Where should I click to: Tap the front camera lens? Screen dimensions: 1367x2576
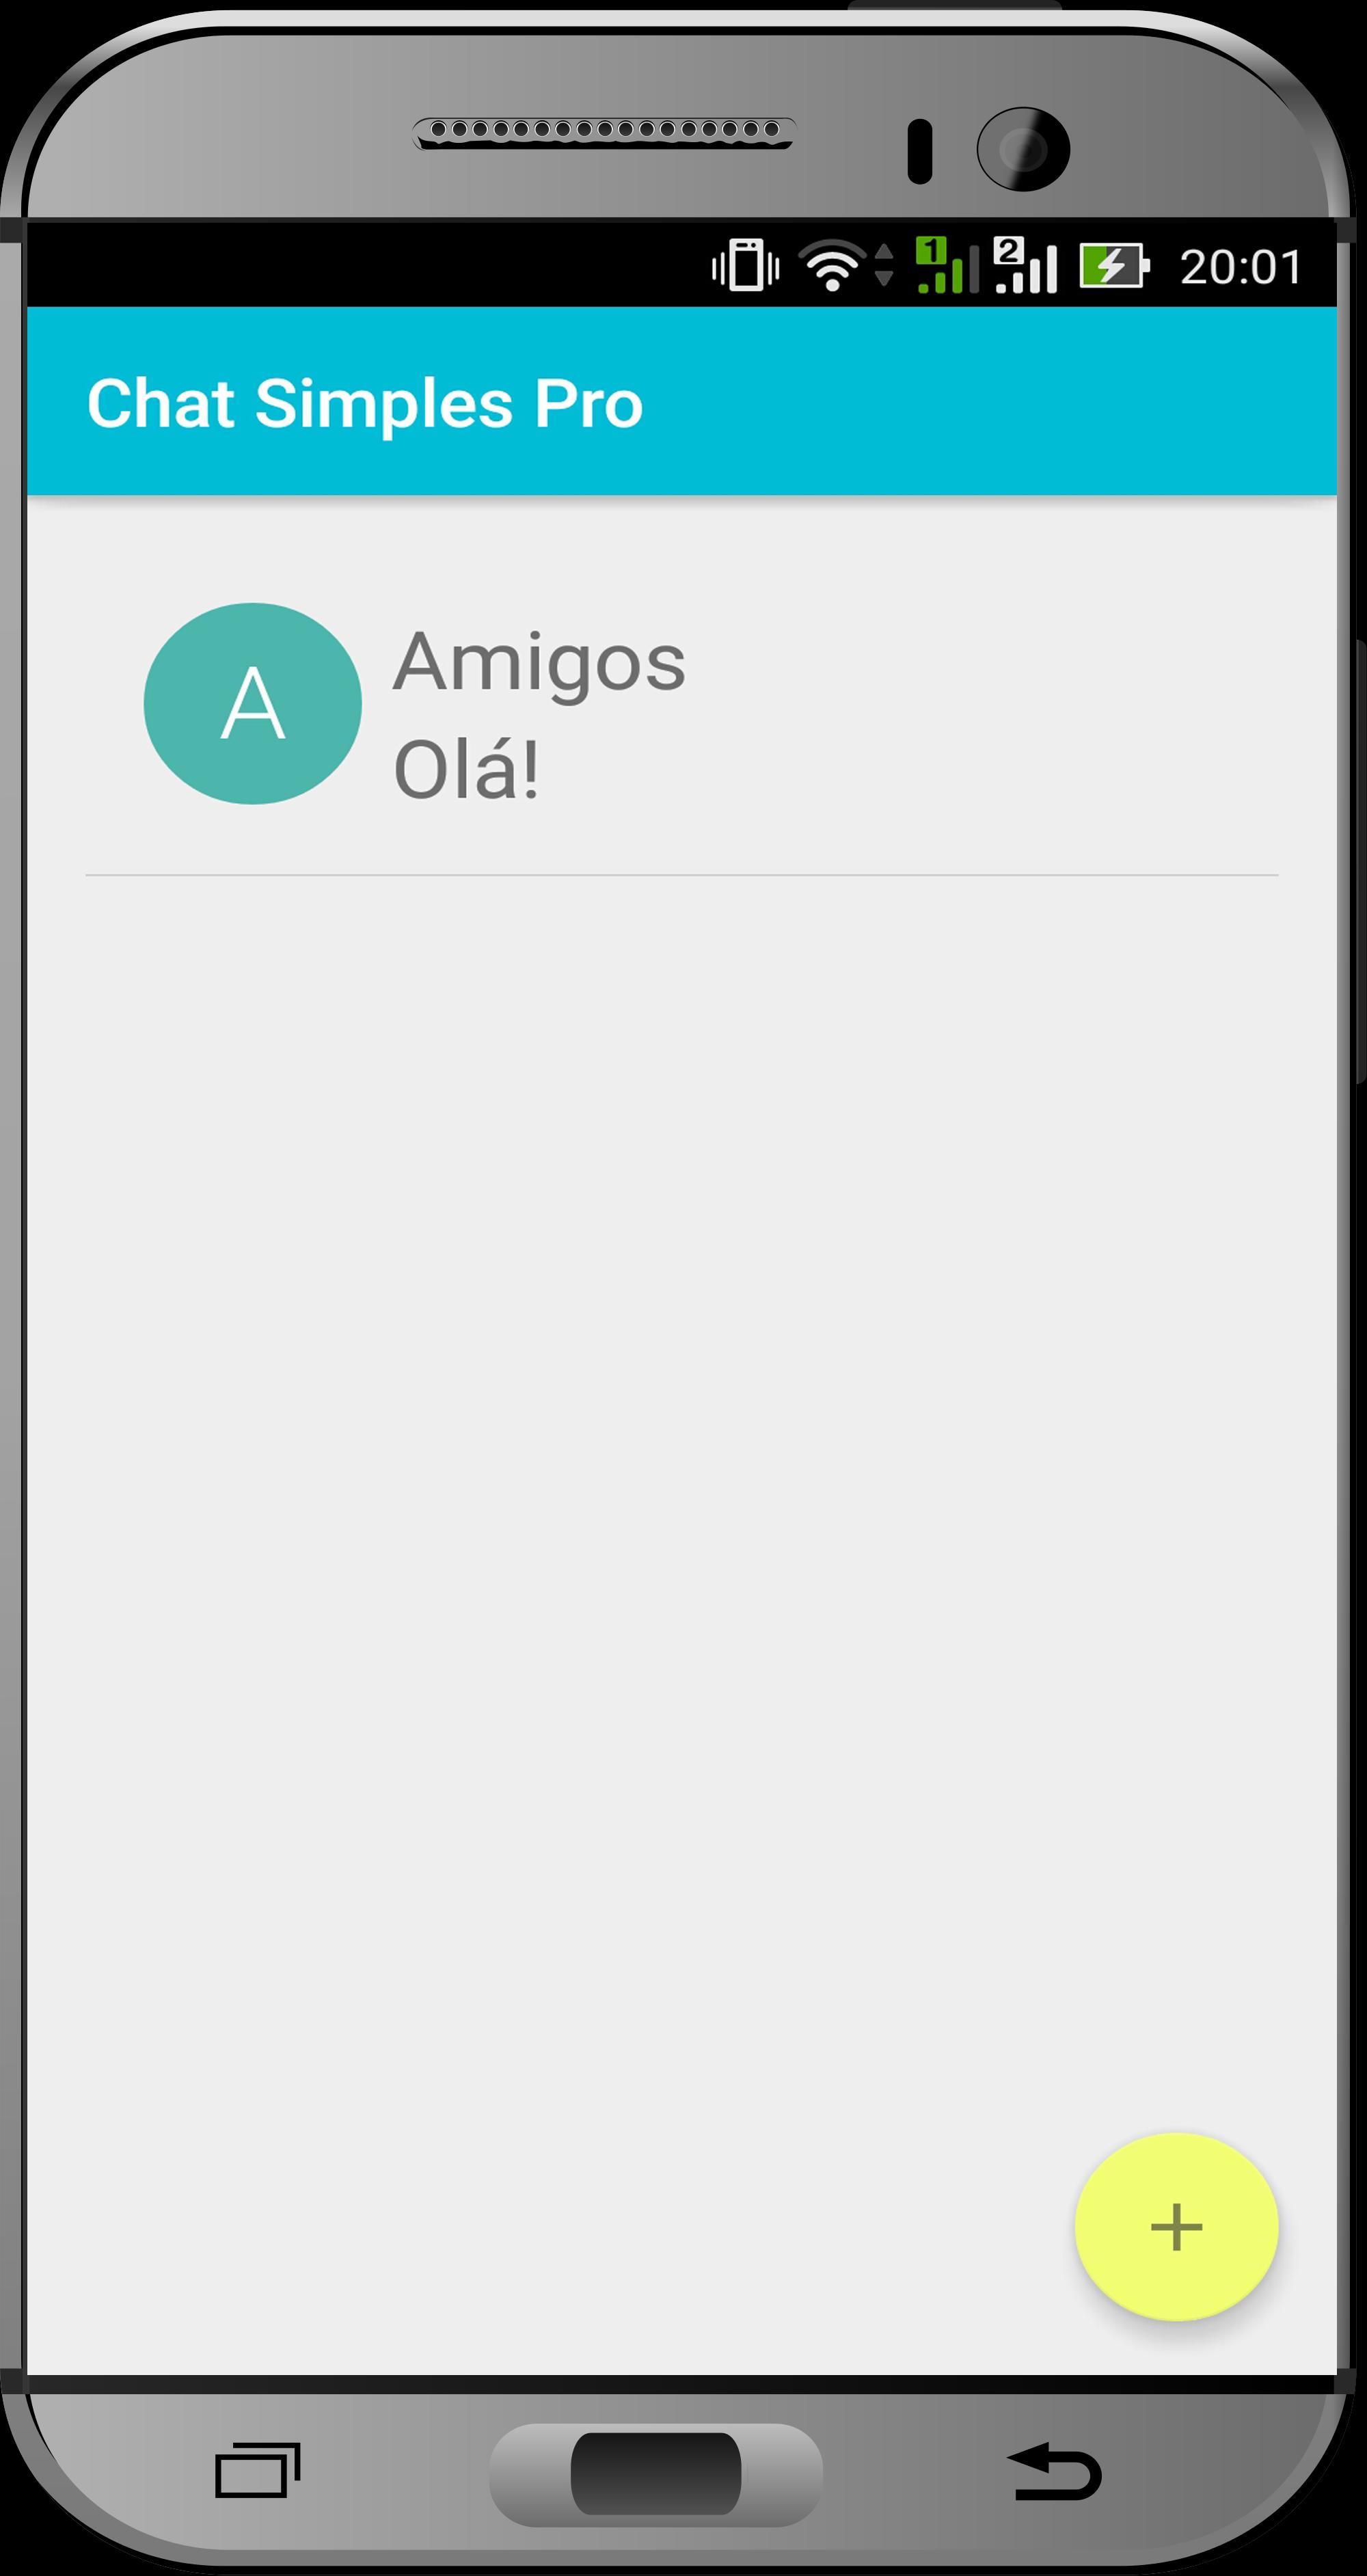pyautogui.click(x=1023, y=149)
